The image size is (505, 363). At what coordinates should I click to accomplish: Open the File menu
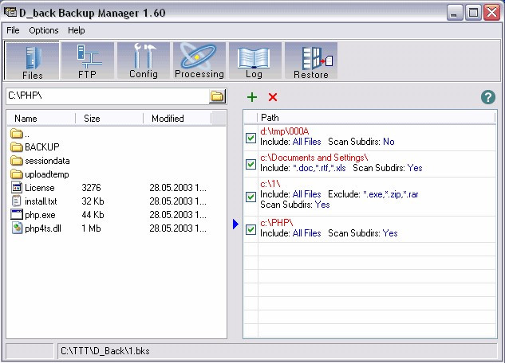pyautogui.click(x=13, y=30)
